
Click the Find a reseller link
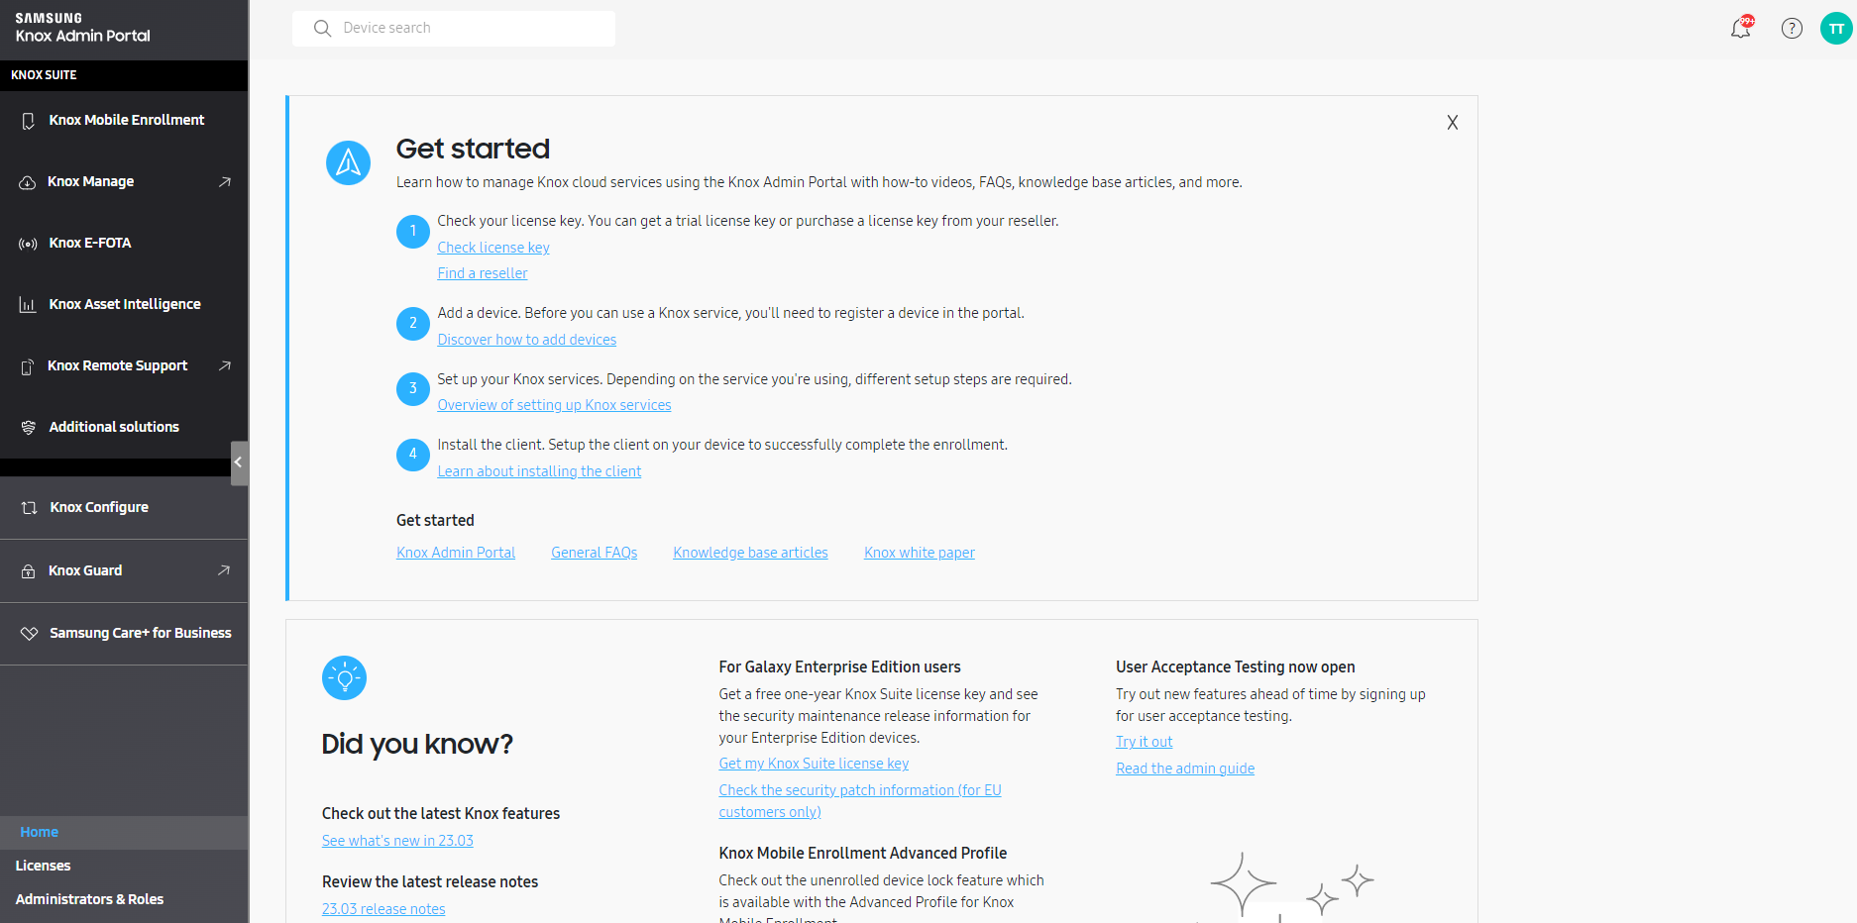tap(483, 273)
